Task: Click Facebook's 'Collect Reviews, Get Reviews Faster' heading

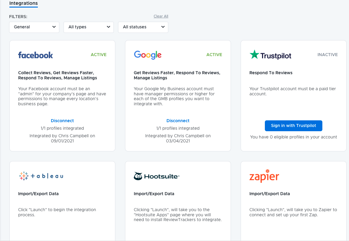Action: [x=58, y=75]
